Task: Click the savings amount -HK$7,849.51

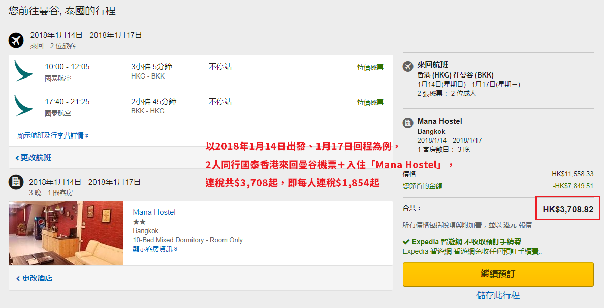Action: (x=573, y=186)
